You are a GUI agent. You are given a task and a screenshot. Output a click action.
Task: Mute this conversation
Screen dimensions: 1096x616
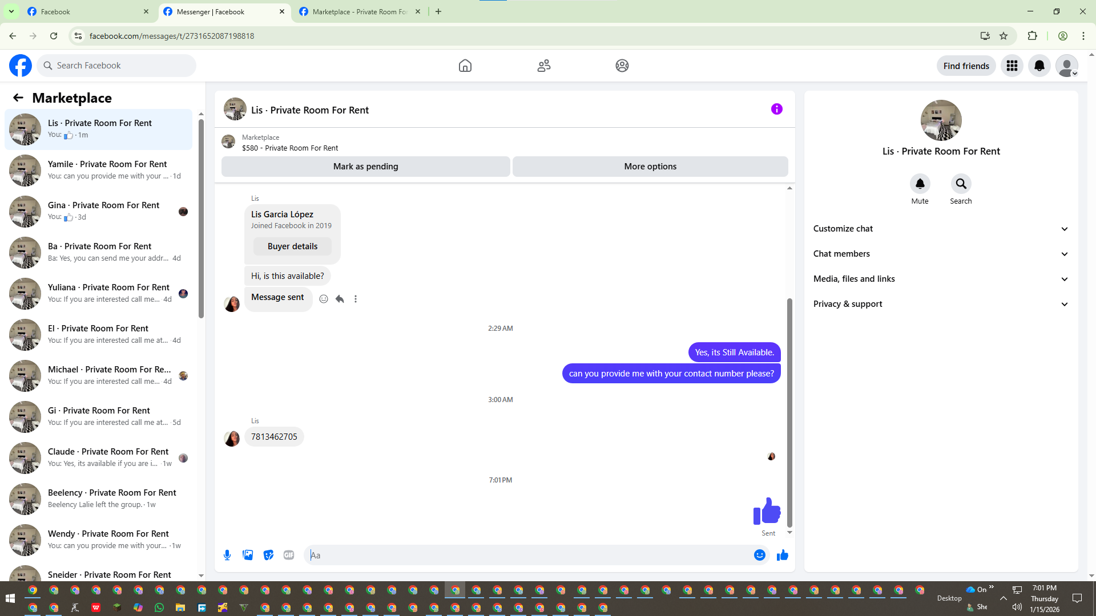(920, 184)
